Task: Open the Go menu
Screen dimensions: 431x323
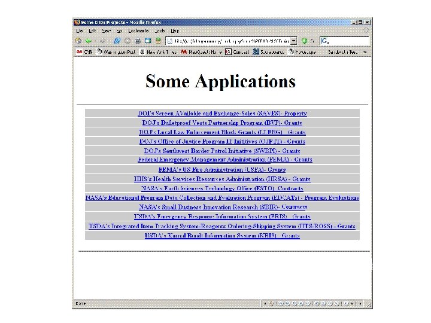Action: pyautogui.click(x=120, y=31)
